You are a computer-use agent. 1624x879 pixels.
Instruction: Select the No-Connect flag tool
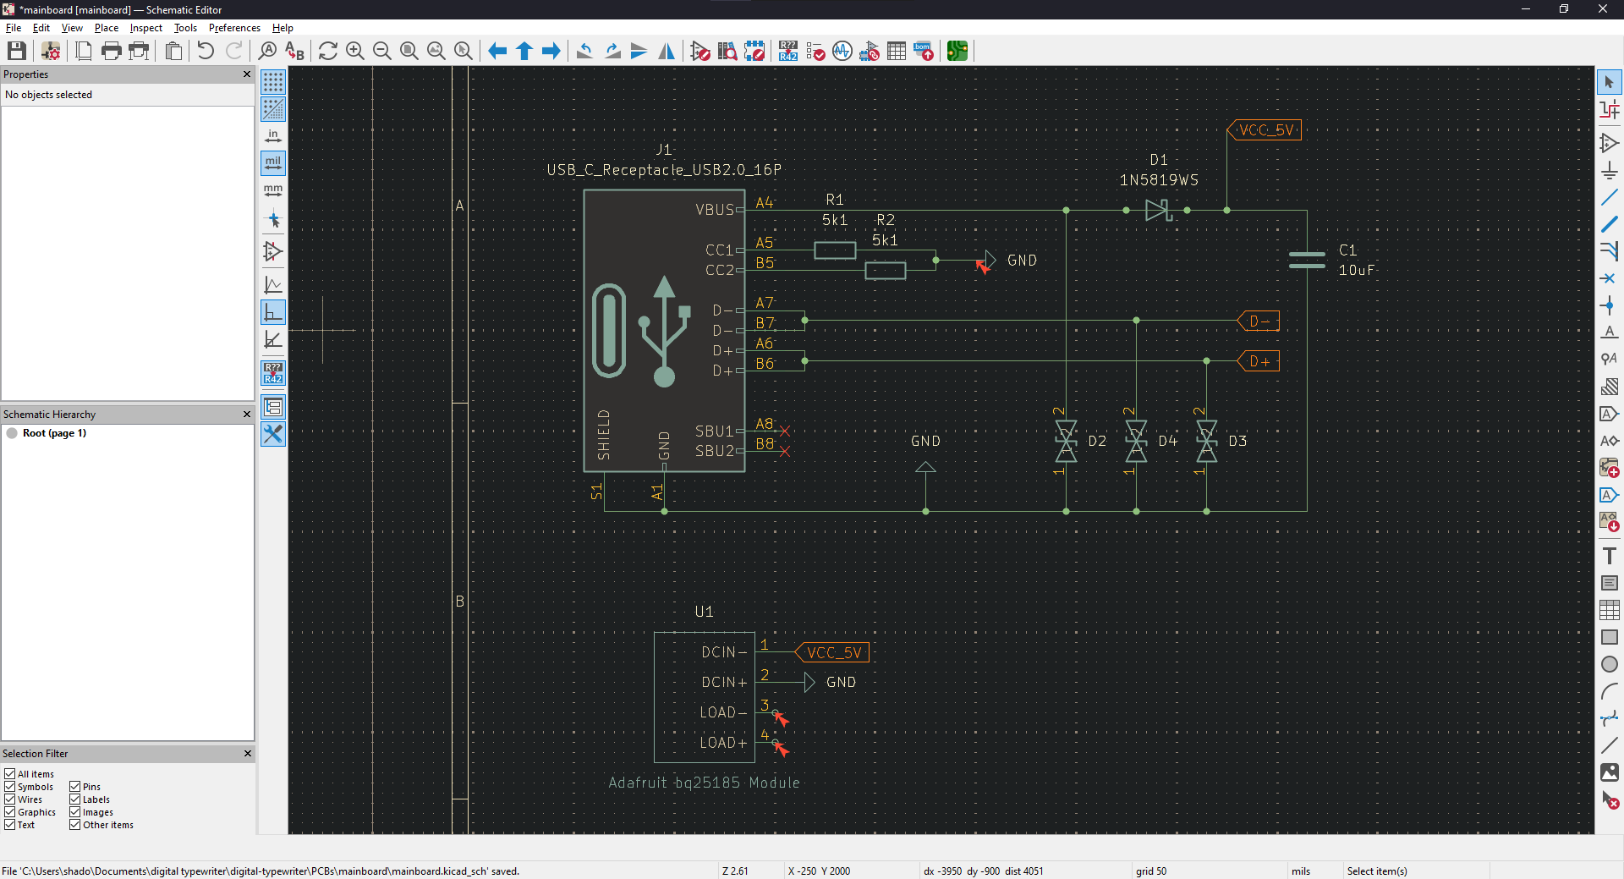1609,278
